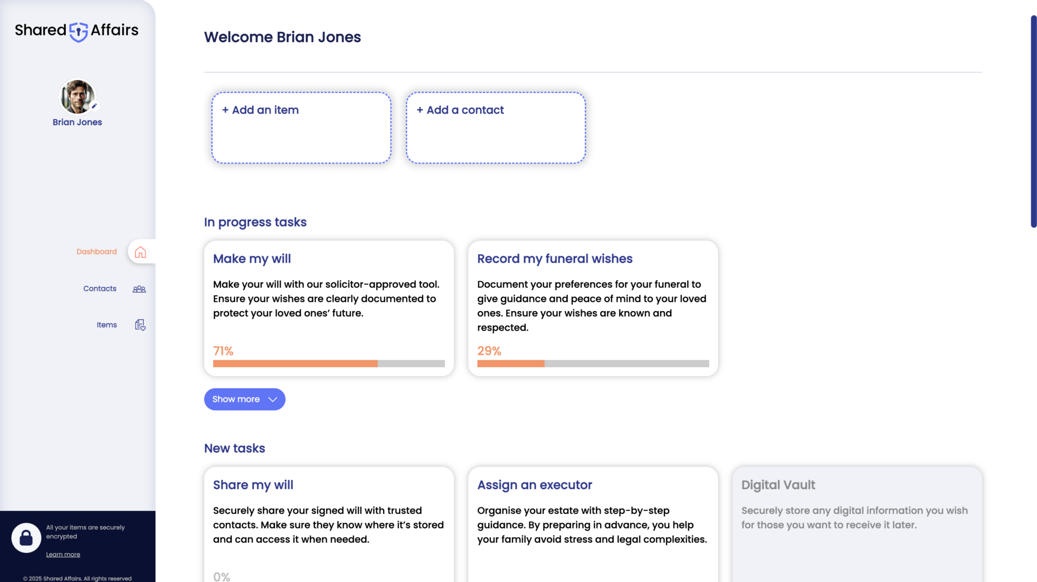
Task: Select Dashboard in the sidebar
Action: tap(97, 252)
